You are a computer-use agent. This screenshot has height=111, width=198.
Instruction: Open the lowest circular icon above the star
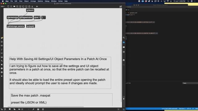coord(2,72)
